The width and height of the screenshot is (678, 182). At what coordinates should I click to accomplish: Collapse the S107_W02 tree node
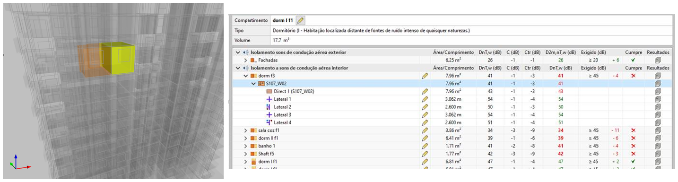253,83
